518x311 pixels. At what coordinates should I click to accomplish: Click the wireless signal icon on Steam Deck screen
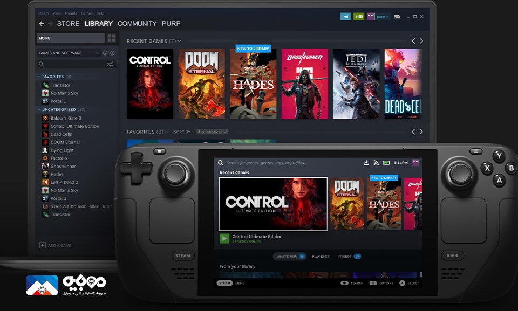(x=376, y=162)
